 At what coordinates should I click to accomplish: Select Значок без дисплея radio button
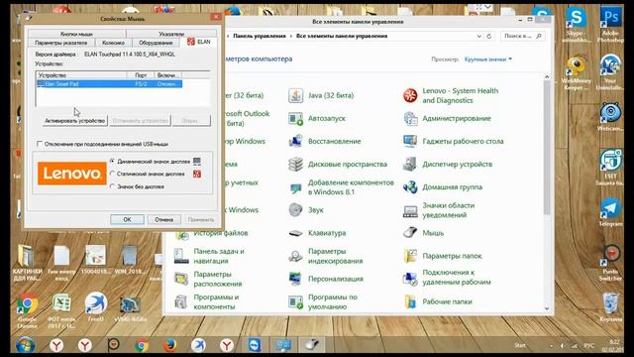(x=113, y=186)
